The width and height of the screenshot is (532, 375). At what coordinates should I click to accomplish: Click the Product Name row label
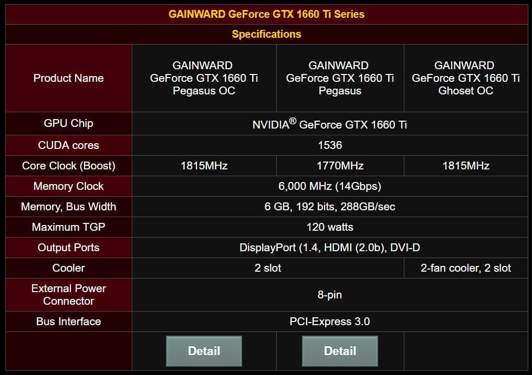68,78
